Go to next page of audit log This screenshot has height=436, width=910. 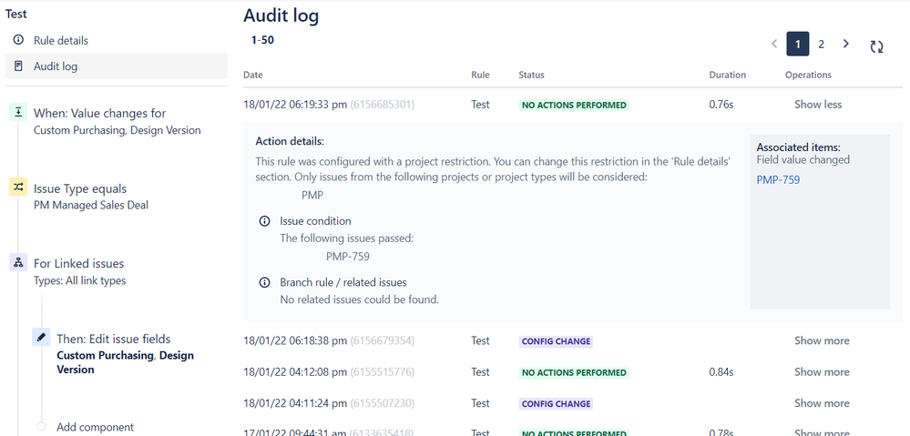[x=845, y=44]
